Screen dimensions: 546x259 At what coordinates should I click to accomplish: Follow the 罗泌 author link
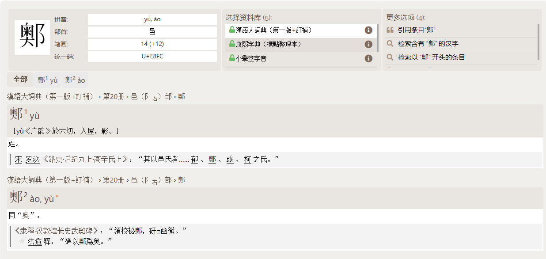32,160
